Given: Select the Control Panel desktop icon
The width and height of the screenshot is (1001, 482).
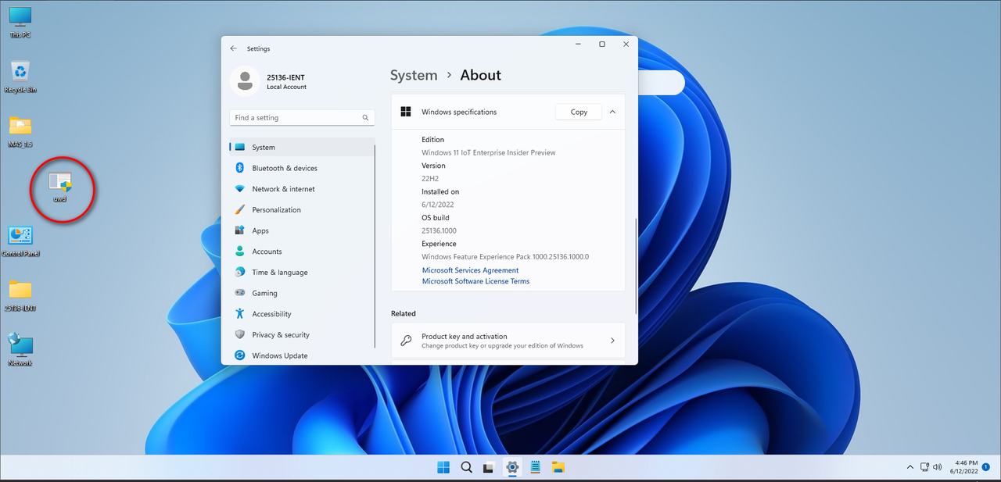Looking at the screenshot, I should pyautogui.click(x=20, y=241).
